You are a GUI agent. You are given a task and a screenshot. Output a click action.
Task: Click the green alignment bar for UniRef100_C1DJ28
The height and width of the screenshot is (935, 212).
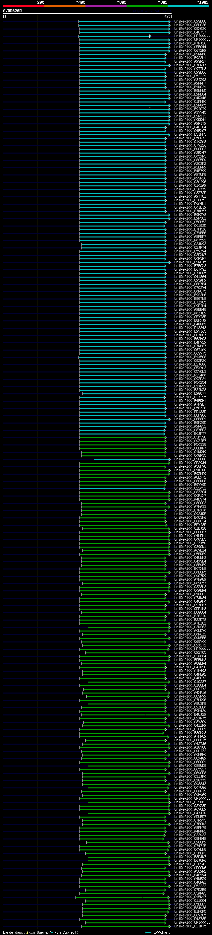127,529
